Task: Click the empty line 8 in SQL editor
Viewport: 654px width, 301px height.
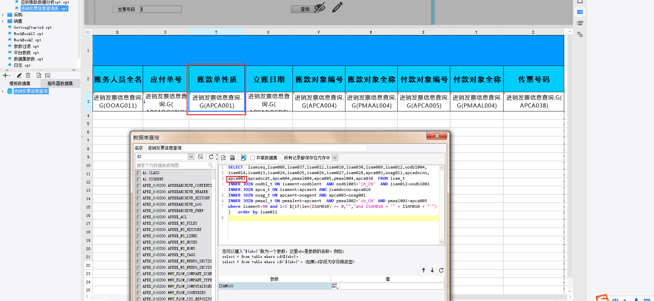Action: coord(333,218)
